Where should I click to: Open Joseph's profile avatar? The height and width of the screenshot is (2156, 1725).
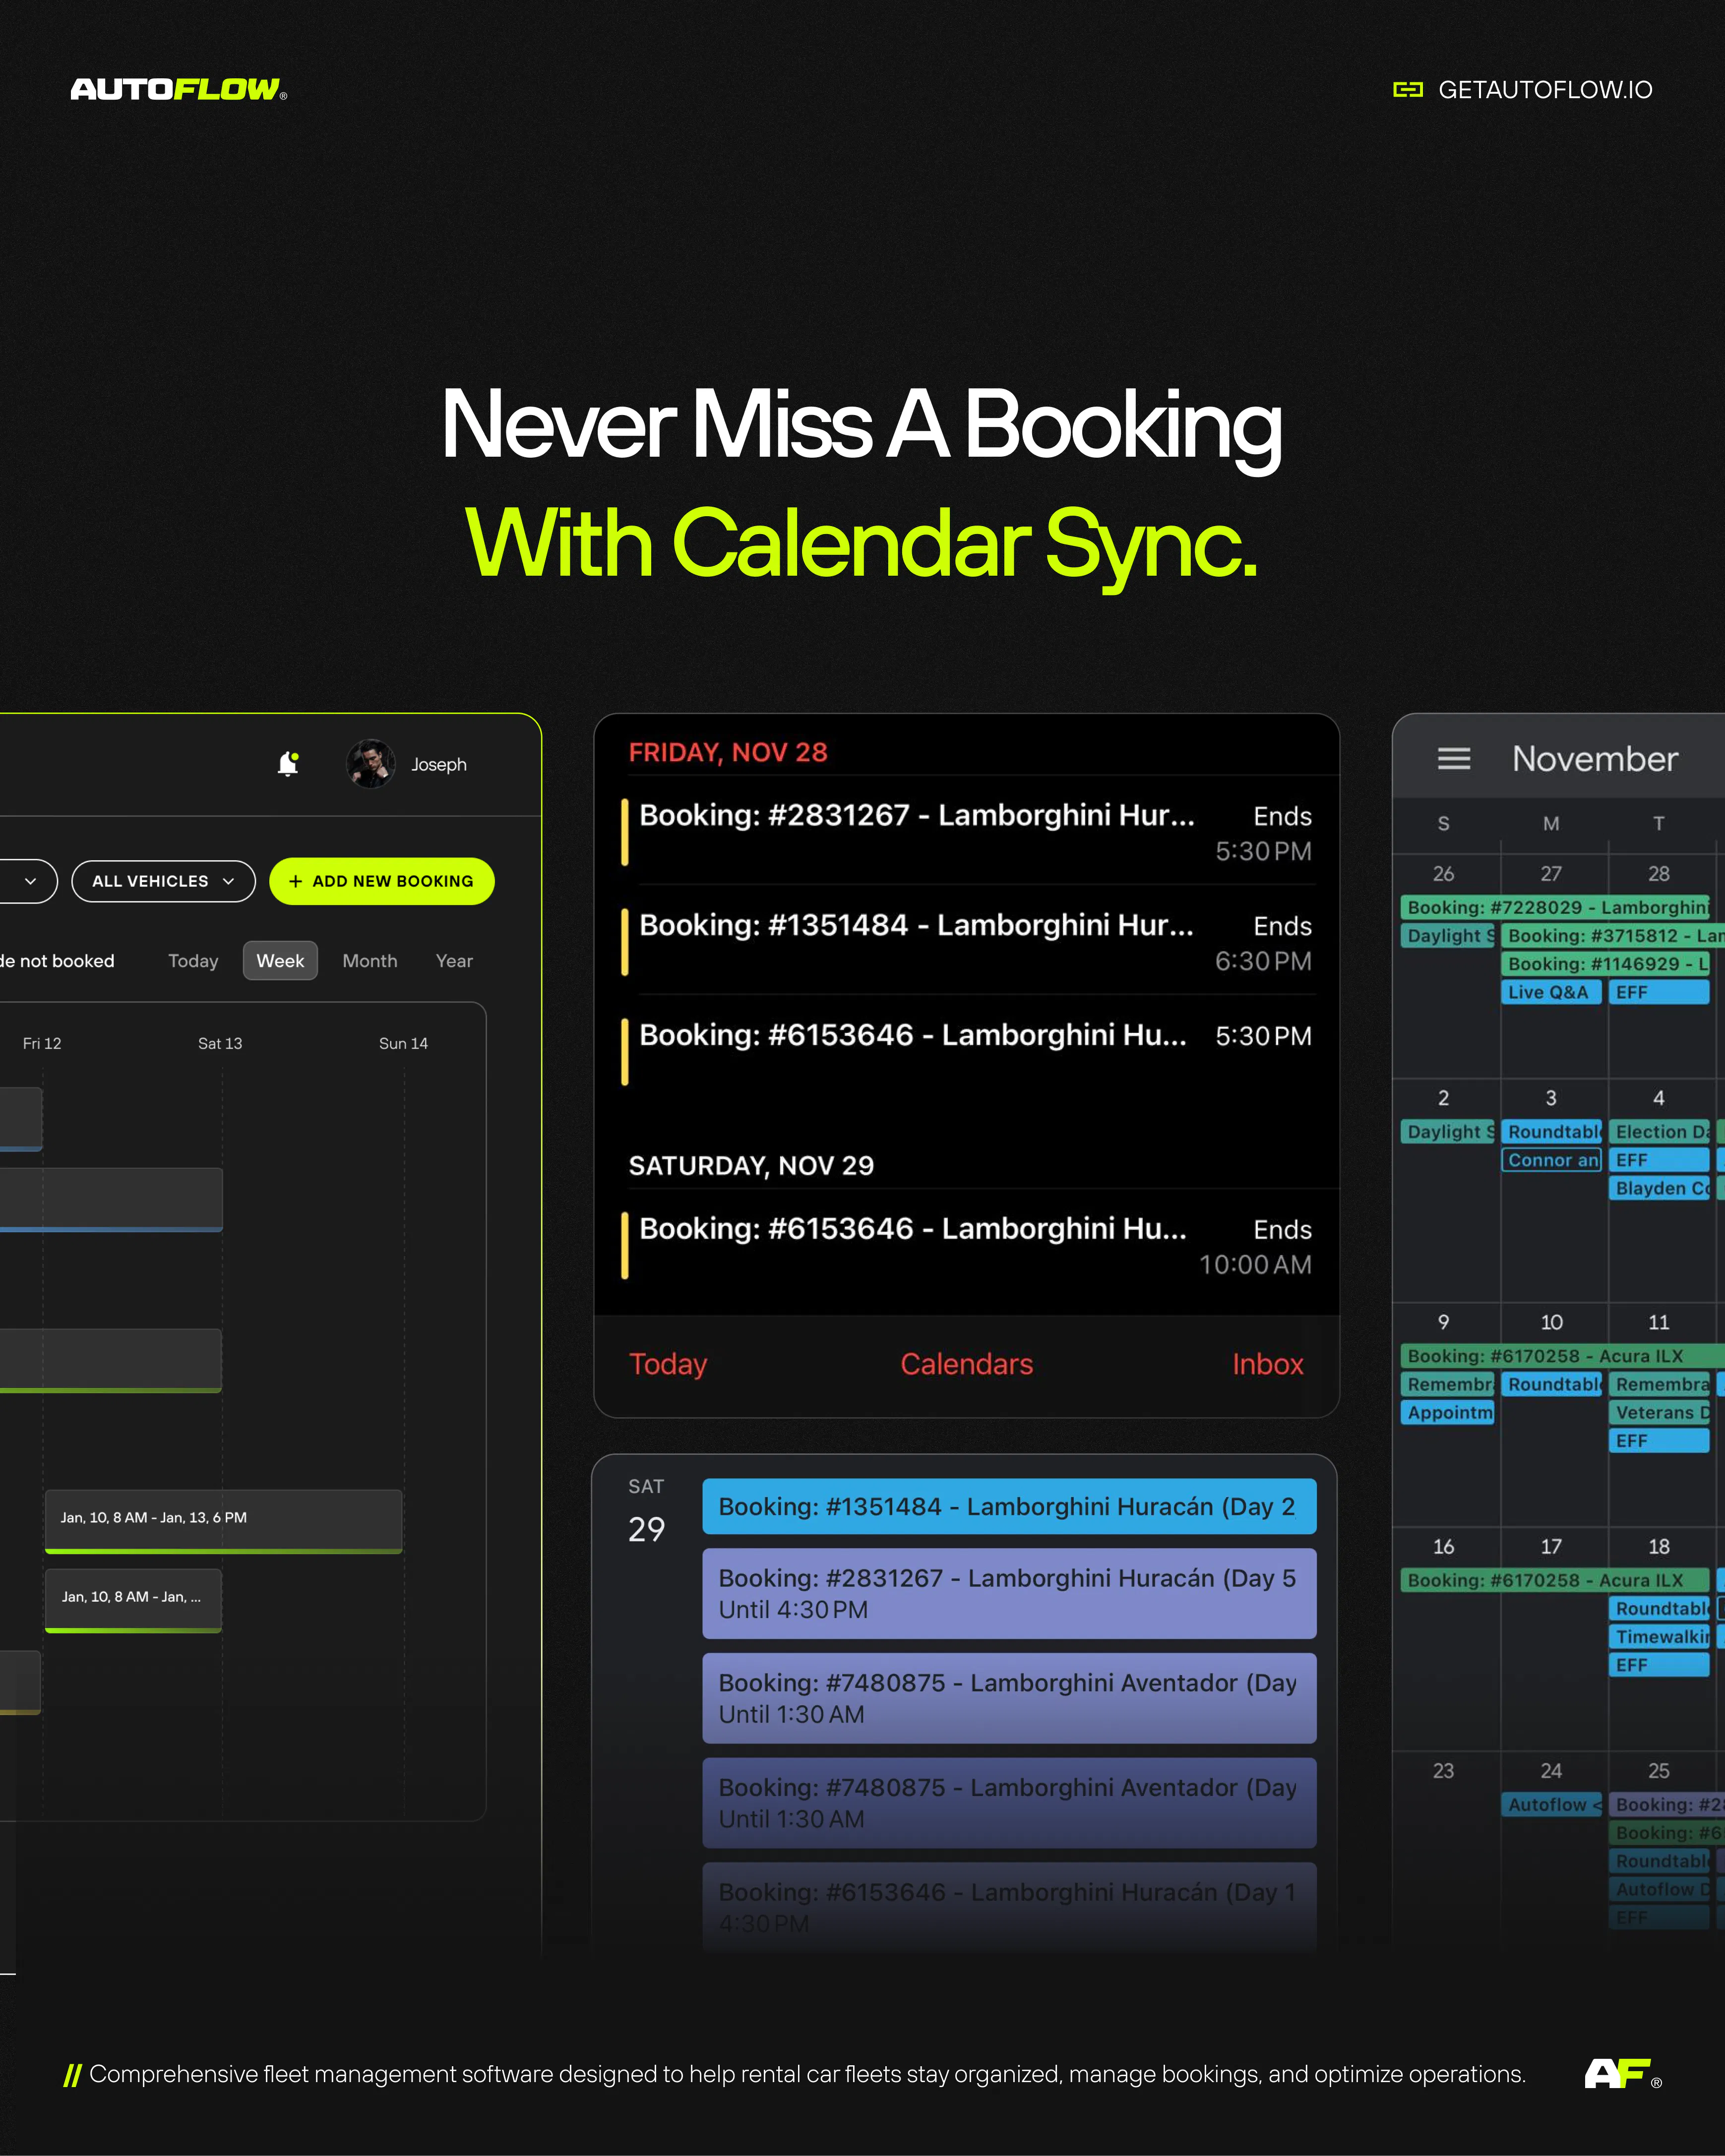[371, 764]
